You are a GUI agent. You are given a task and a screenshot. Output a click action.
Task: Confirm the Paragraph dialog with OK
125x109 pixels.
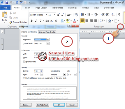coord(59,105)
